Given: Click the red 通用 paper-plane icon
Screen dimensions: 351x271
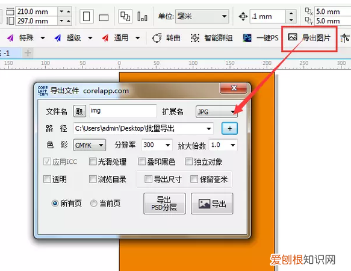Looking at the screenshot, I should point(105,38).
